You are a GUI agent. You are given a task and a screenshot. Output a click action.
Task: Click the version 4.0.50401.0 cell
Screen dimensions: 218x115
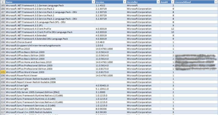click(x=111, y=86)
